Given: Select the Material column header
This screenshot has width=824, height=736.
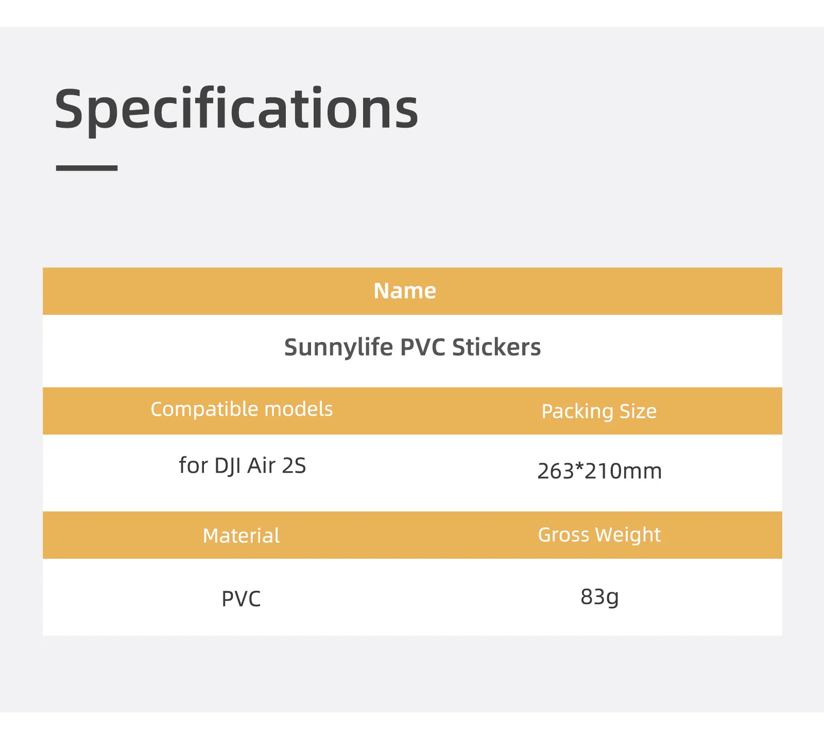Looking at the screenshot, I should click(x=241, y=536).
